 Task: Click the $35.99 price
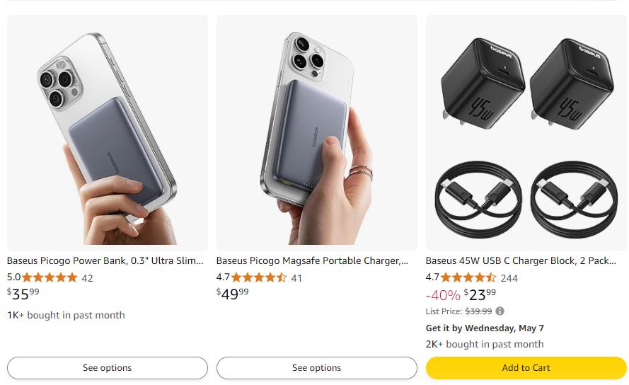pyautogui.click(x=23, y=294)
